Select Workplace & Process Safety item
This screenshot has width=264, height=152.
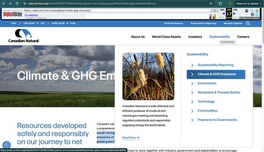(219, 93)
